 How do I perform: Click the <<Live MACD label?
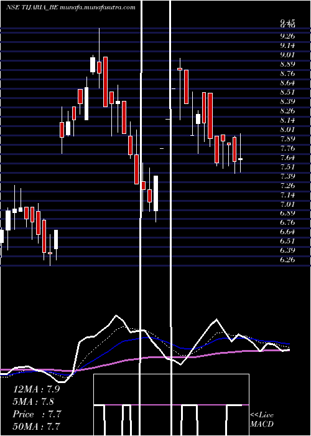pos(262,419)
